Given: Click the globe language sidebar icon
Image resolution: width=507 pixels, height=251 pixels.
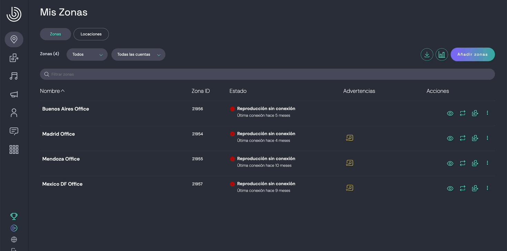Looking at the screenshot, I should click(x=14, y=240).
